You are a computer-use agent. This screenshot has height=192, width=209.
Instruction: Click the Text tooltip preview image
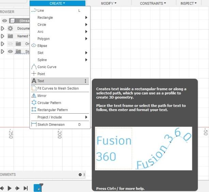click(144, 149)
